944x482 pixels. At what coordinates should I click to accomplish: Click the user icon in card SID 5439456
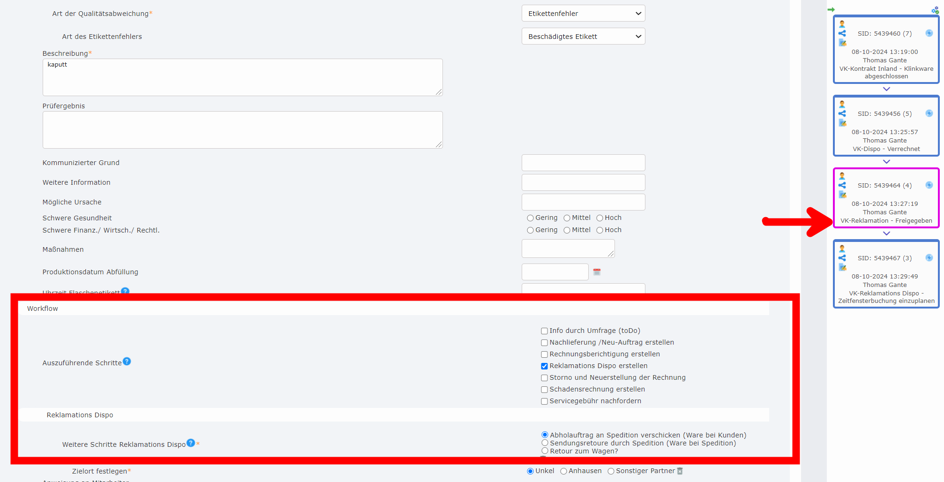coord(842,104)
